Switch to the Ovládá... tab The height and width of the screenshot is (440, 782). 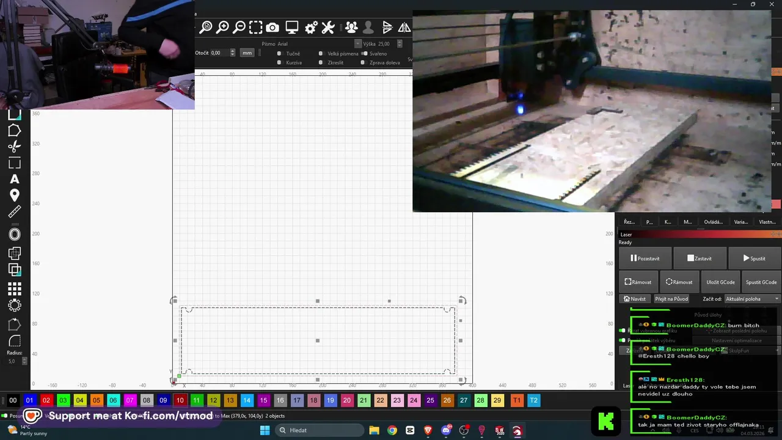[713, 222]
